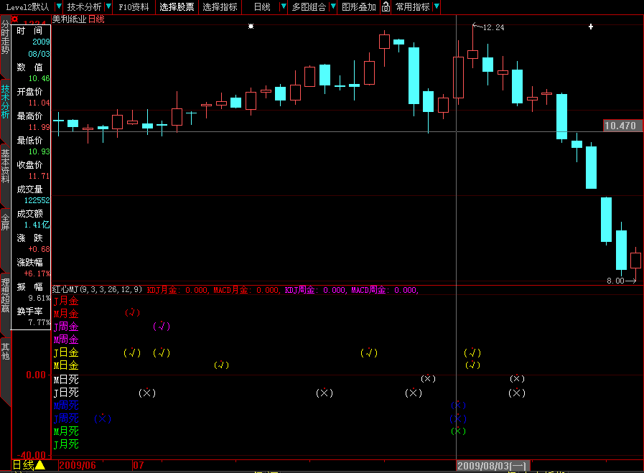Open F10资料 from the toolbar
This screenshot has height=473, width=644.
pos(134,7)
